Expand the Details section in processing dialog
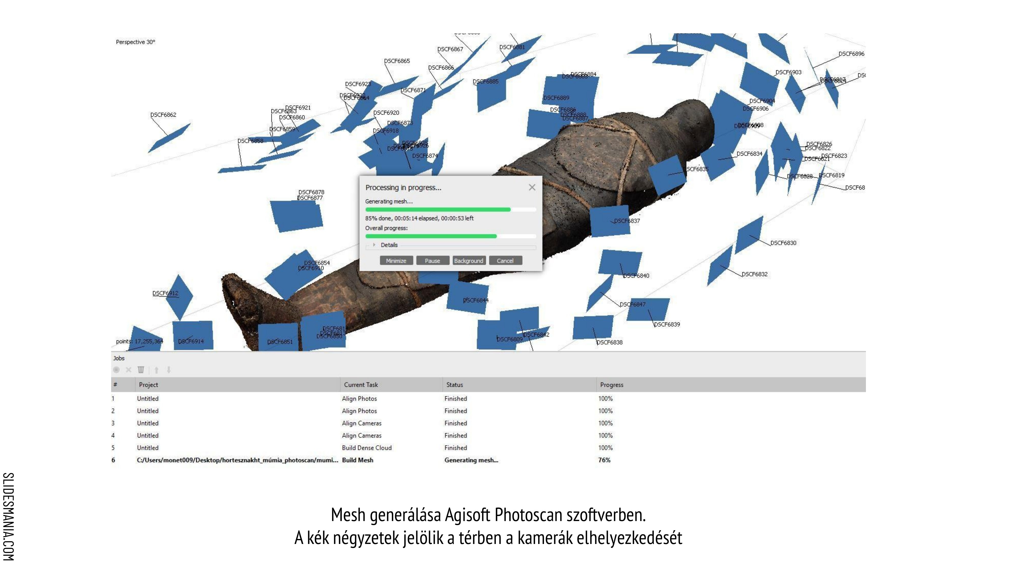The width and height of the screenshot is (1019, 573). pos(374,245)
